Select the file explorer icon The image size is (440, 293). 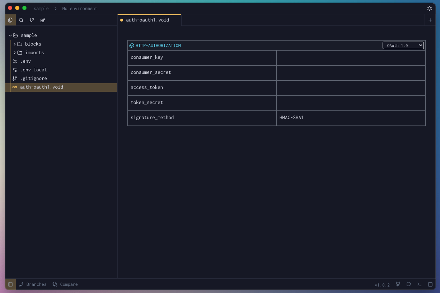10,20
